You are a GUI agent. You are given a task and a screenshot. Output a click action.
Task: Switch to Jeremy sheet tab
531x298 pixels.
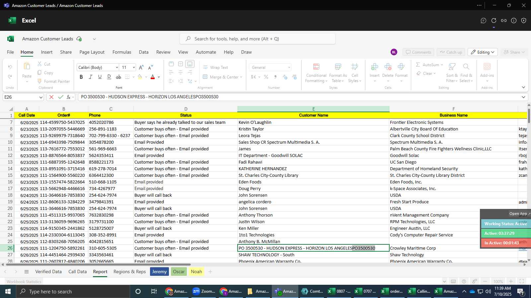(x=159, y=272)
